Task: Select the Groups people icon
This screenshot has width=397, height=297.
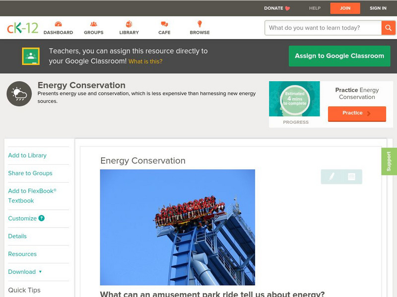Action: click(x=93, y=23)
